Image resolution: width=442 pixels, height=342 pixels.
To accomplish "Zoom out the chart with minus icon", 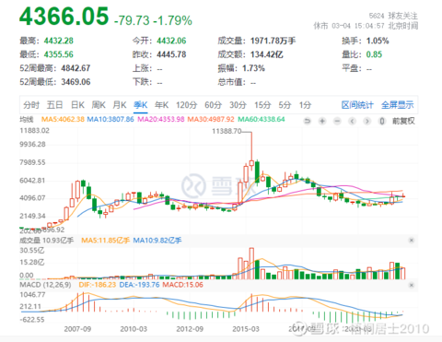I will coord(337,121).
